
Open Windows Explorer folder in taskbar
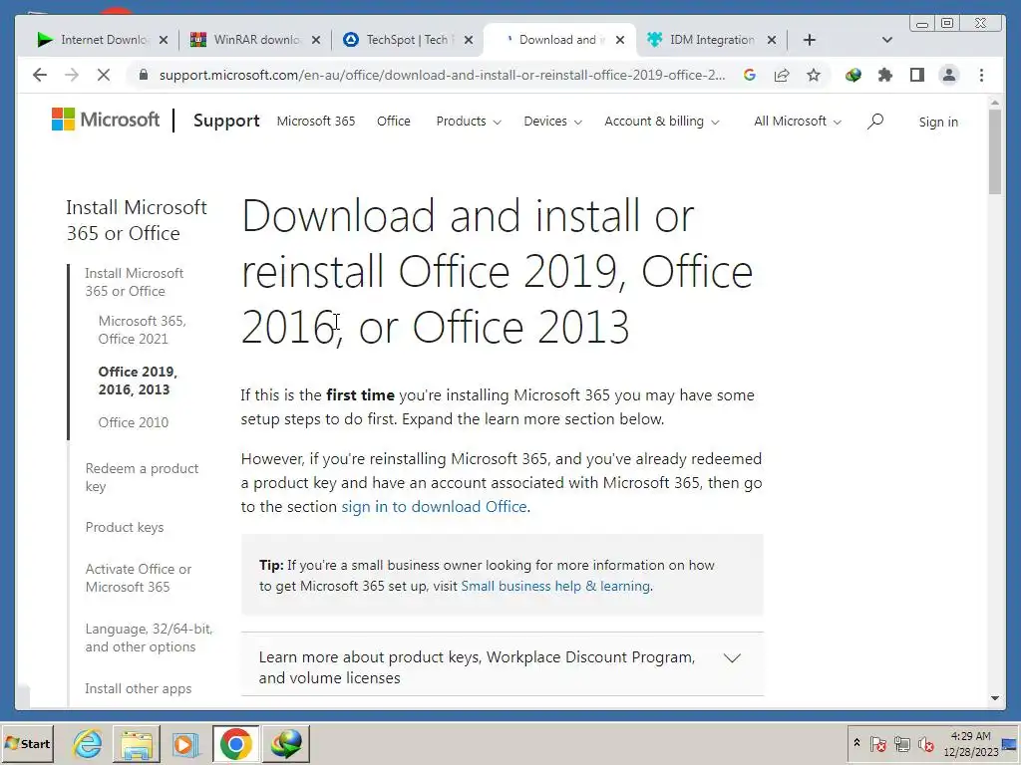tap(136, 743)
